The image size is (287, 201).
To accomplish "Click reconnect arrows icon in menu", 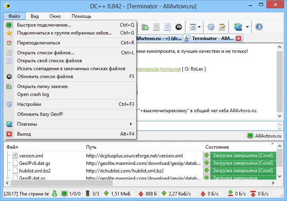I will tap(9, 43).
